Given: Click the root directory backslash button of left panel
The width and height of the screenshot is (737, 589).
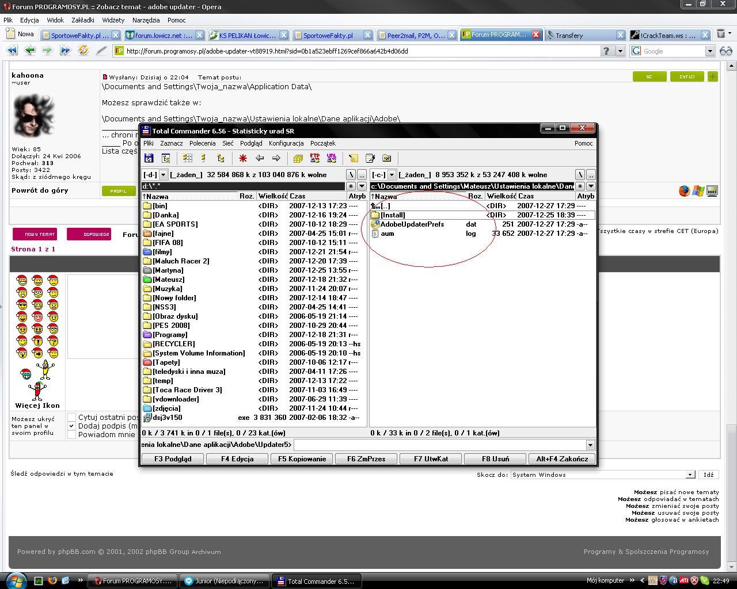Looking at the screenshot, I should click(351, 174).
